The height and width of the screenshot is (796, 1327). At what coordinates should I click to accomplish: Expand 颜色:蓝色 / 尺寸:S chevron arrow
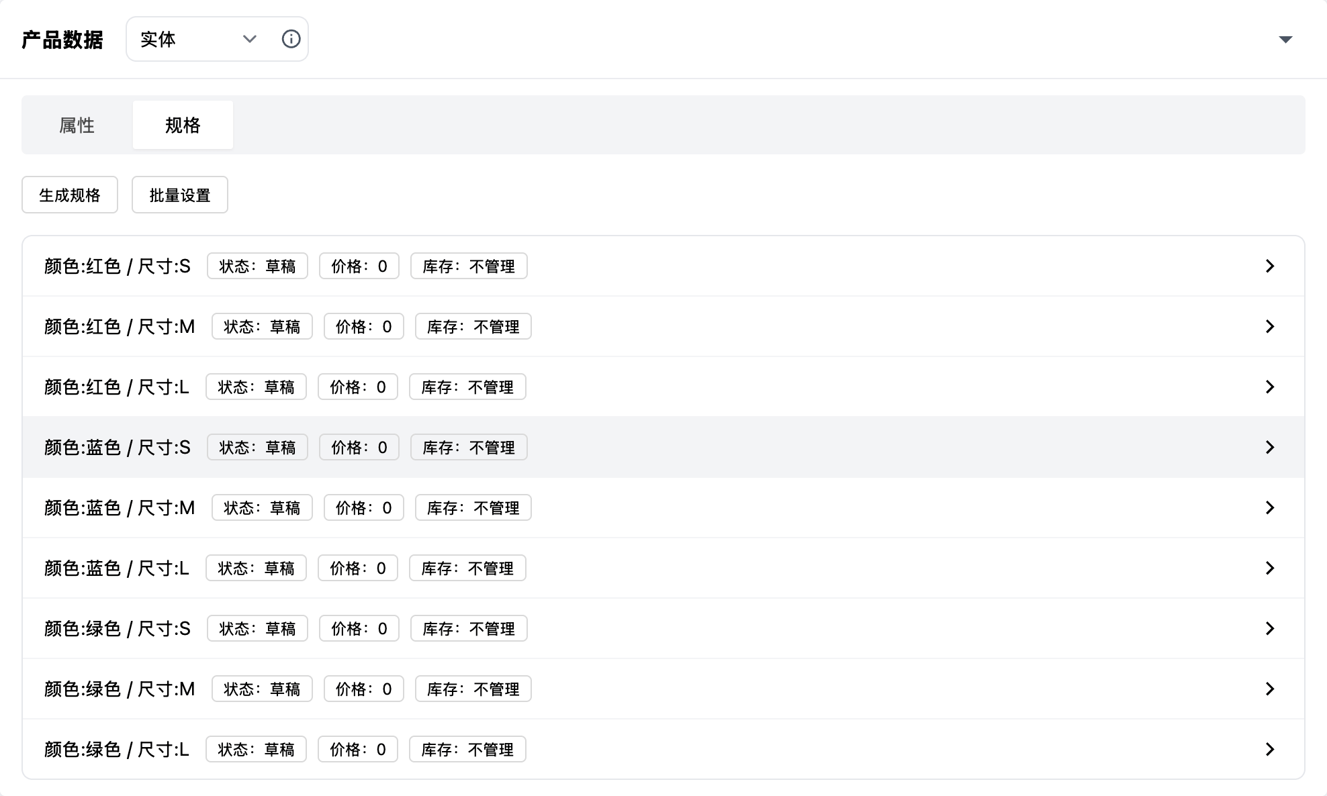(1269, 447)
